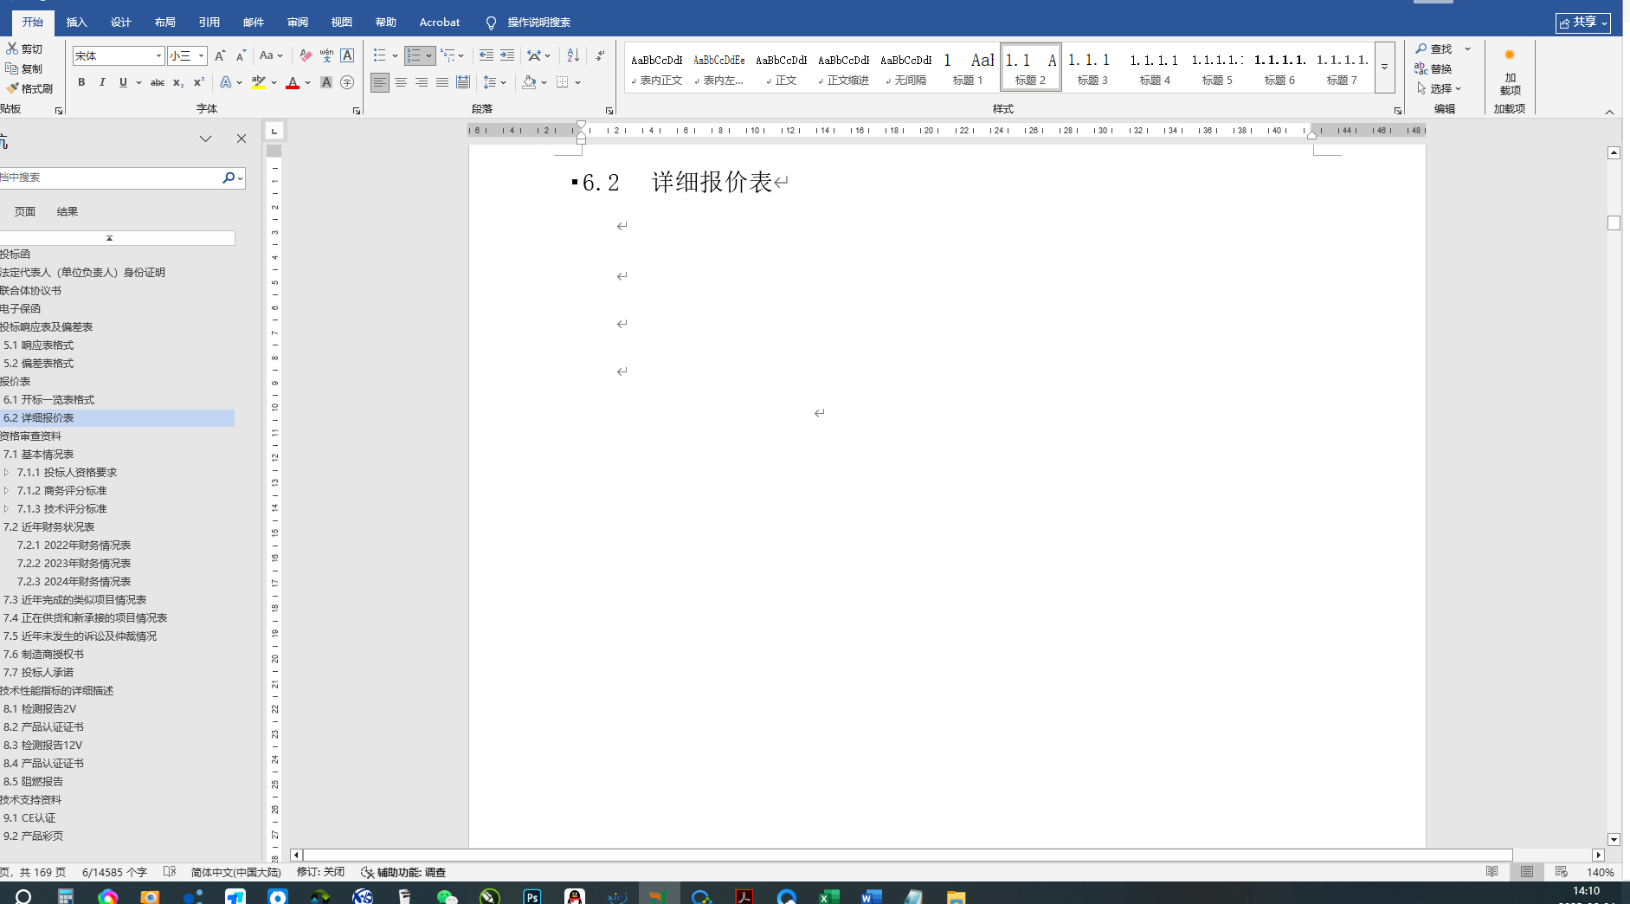Open the Acrobat ribbon tab
This screenshot has height=904, width=1630.
(440, 22)
